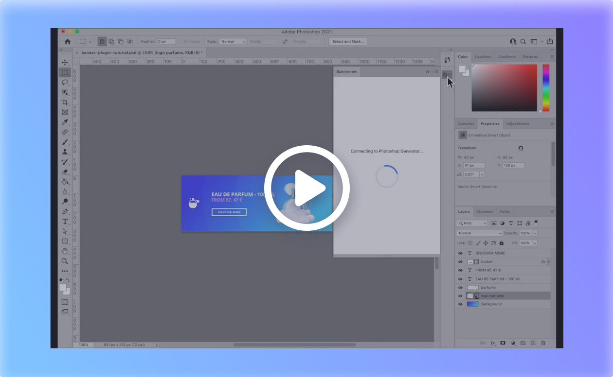Screen dimensions: 613x377
Task: Click the Select and Mask button
Action: coord(348,42)
